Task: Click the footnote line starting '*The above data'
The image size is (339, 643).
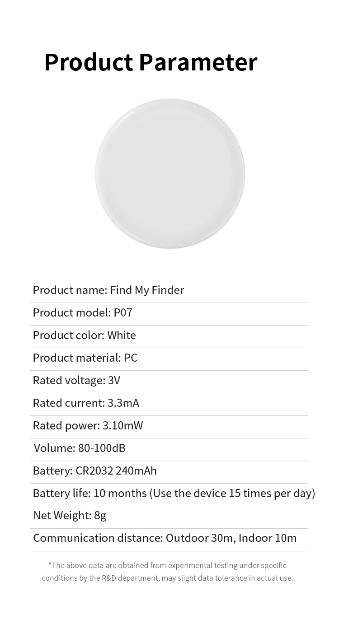Action: (167, 565)
